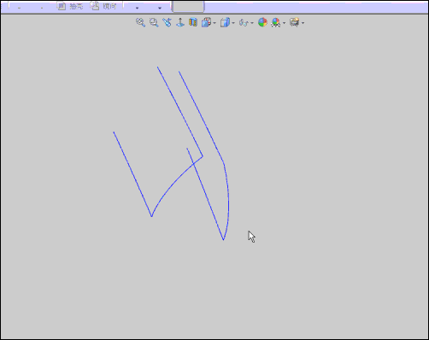This screenshot has height=340, width=429.
Task: Open the View Orientation dropdown arrow
Action: pyautogui.click(x=214, y=23)
